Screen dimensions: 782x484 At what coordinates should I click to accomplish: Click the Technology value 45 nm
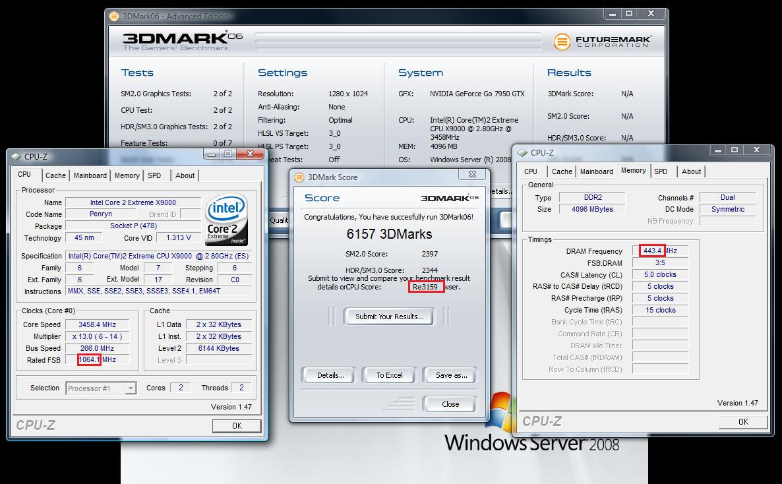84,237
